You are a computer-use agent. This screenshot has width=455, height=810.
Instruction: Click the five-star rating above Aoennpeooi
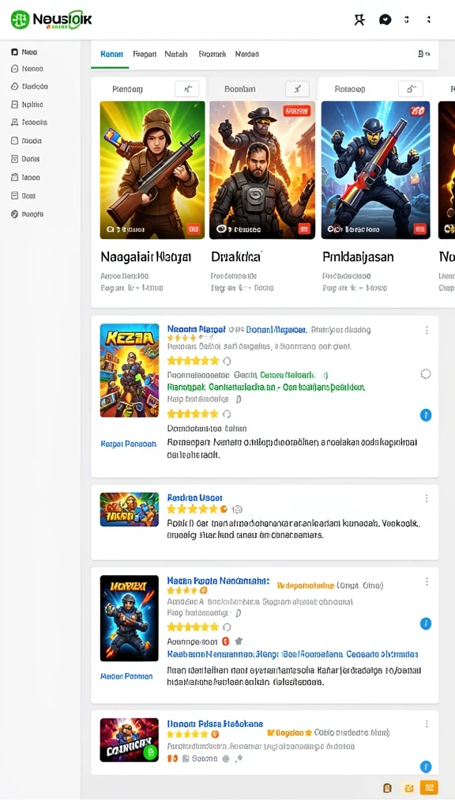pos(193,627)
